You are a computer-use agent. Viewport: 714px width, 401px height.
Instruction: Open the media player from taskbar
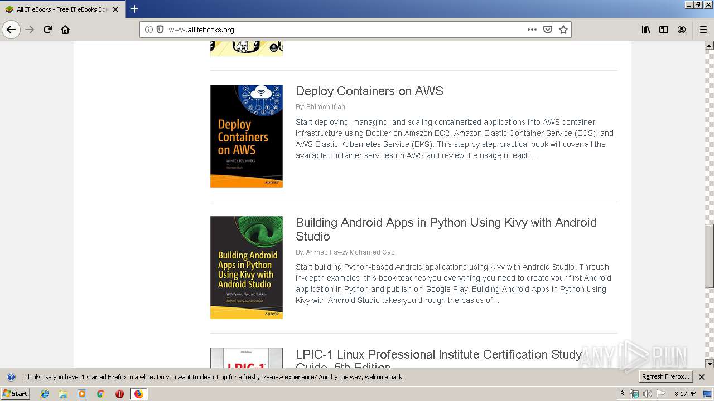coord(82,394)
